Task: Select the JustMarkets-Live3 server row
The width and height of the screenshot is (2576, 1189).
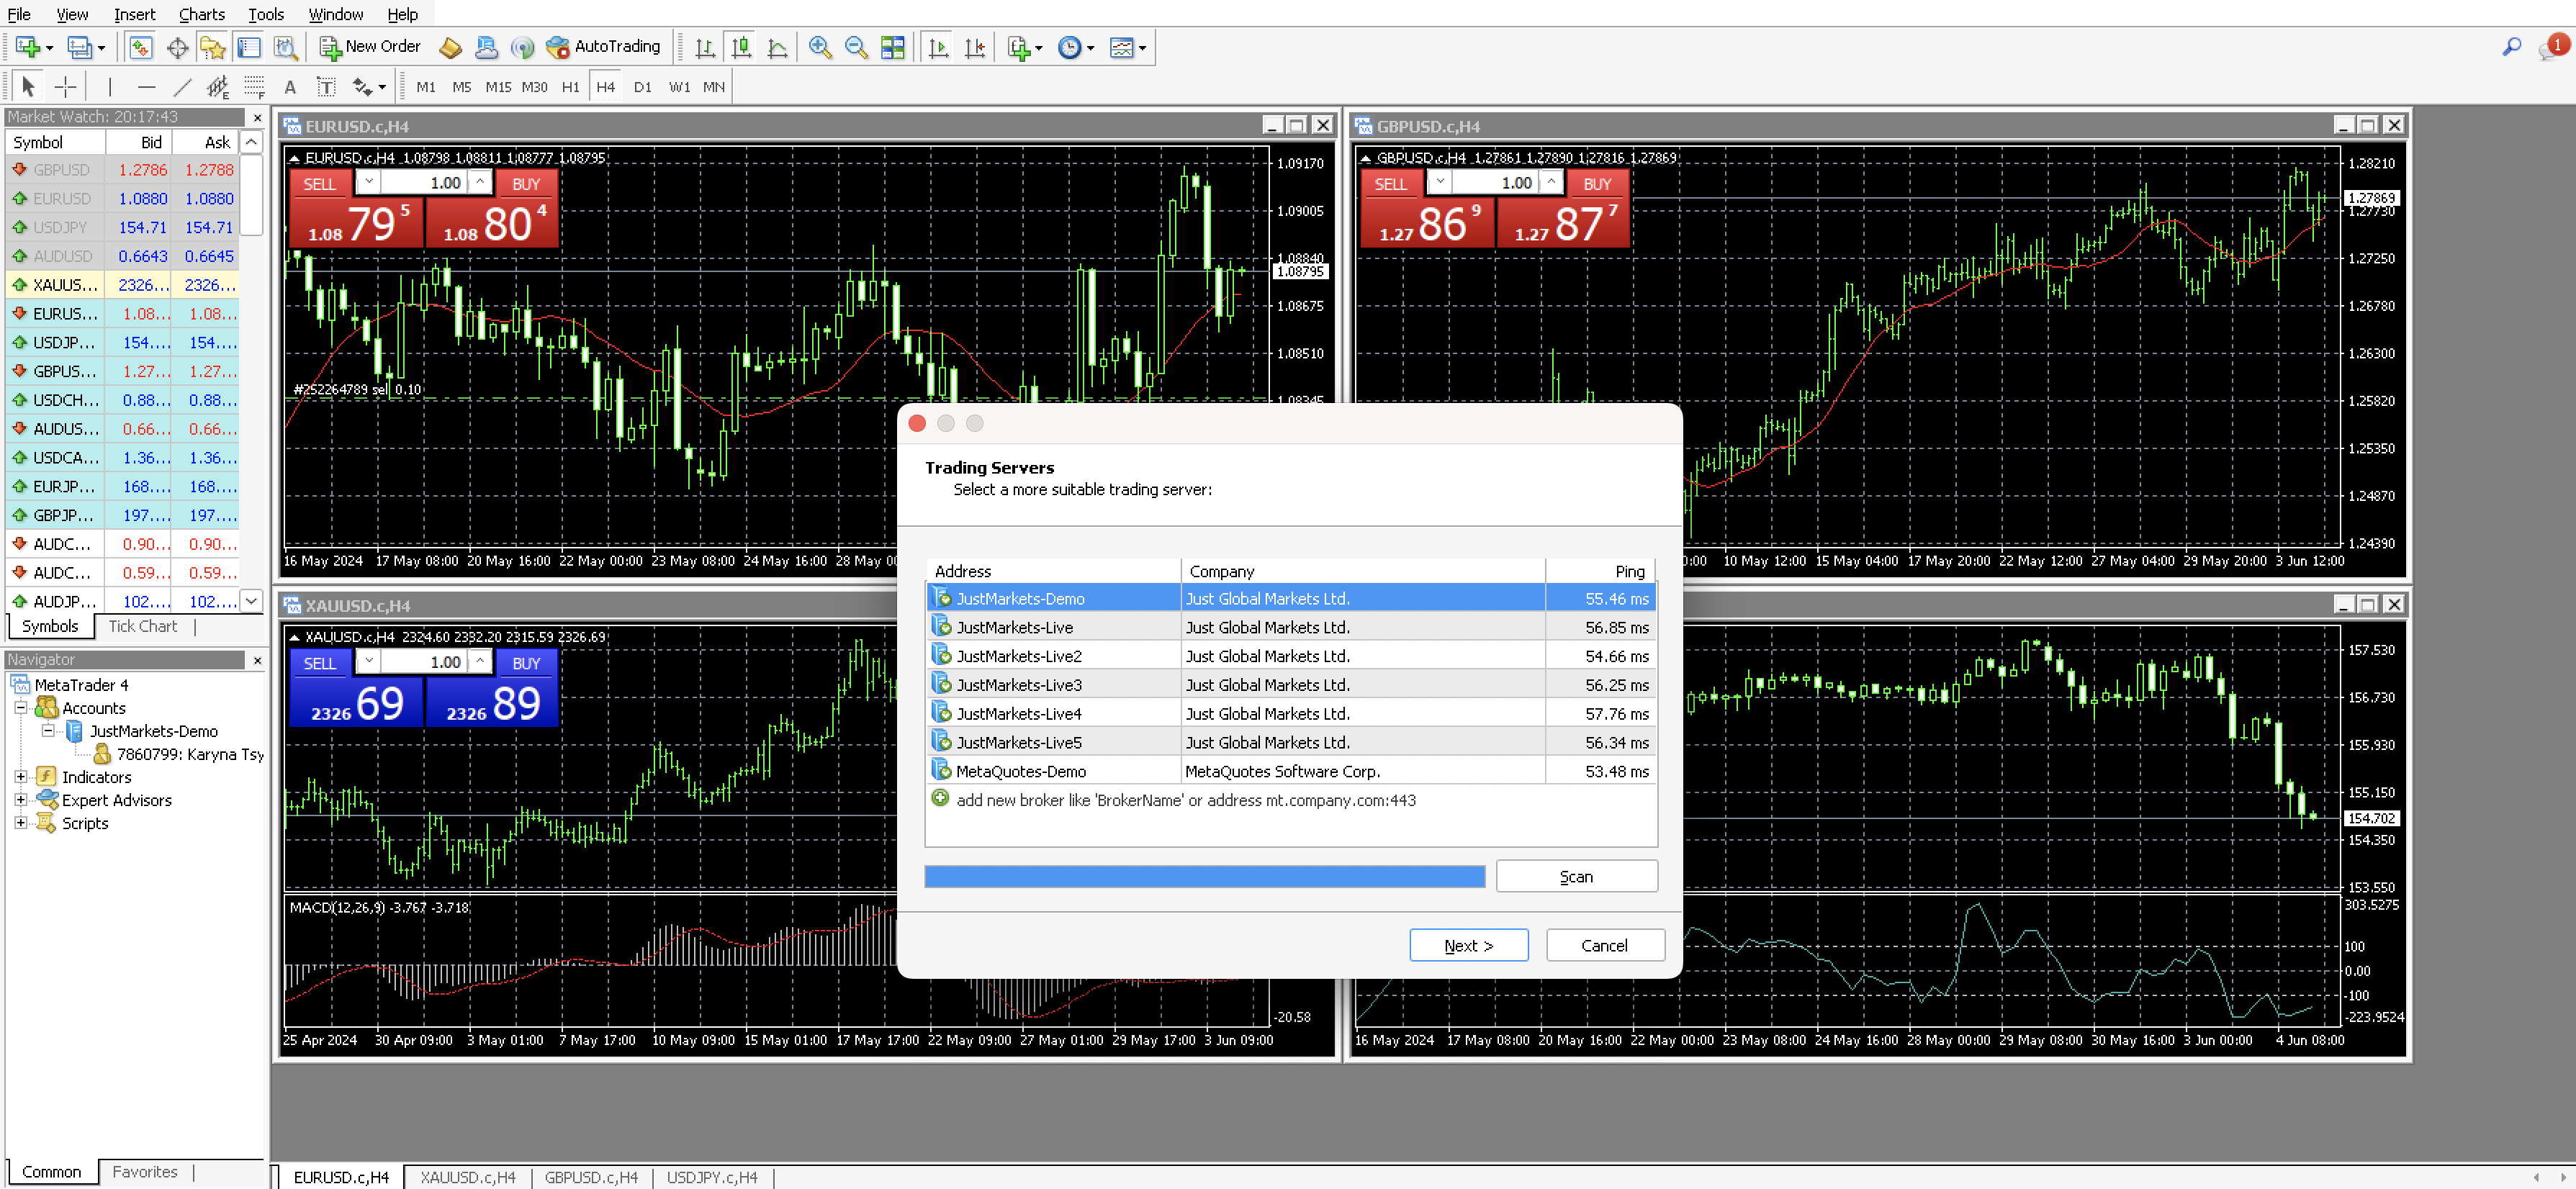Action: (1100, 684)
